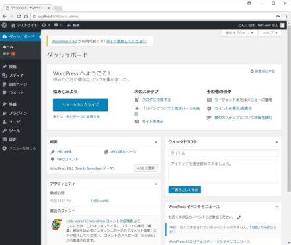
Task: Open WordPress コメントの投稿者 link
Action: click(x=111, y=221)
